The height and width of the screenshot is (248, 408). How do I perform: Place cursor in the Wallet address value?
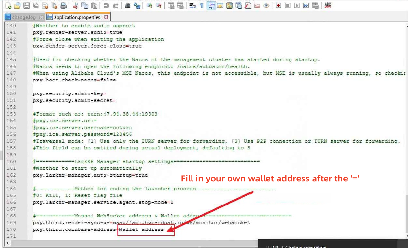point(142,229)
